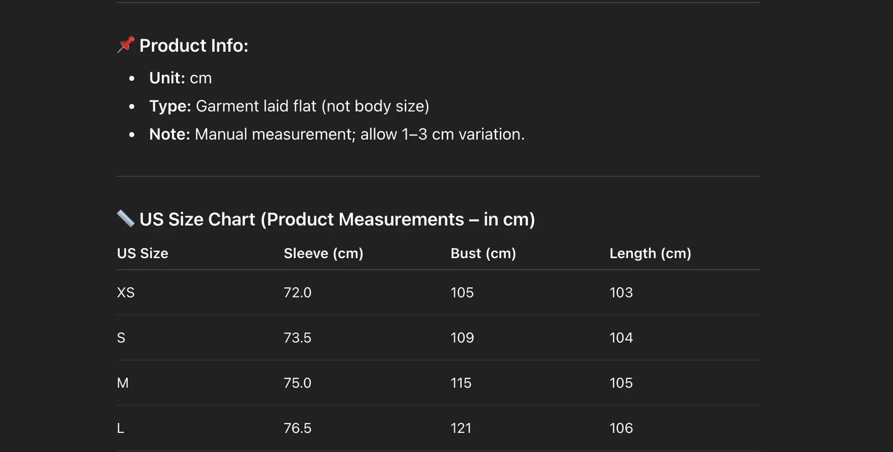
Task: Click the US Size column header
Action: (143, 253)
